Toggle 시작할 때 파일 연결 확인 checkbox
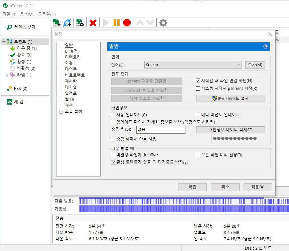The width and height of the screenshot is (289, 251). coord(198,81)
